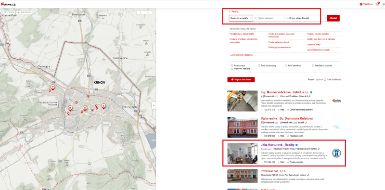
Task: Click the Hledat search button
Action: coord(334,18)
